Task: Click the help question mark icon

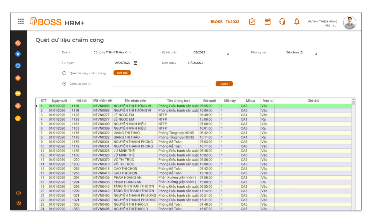Action: click(19, 193)
